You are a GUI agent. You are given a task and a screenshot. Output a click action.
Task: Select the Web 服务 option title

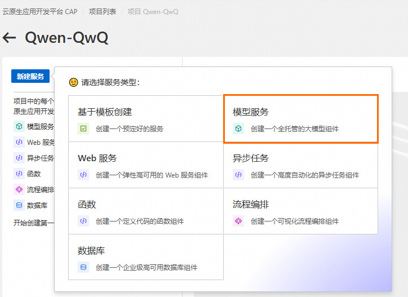[x=97, y=158]
